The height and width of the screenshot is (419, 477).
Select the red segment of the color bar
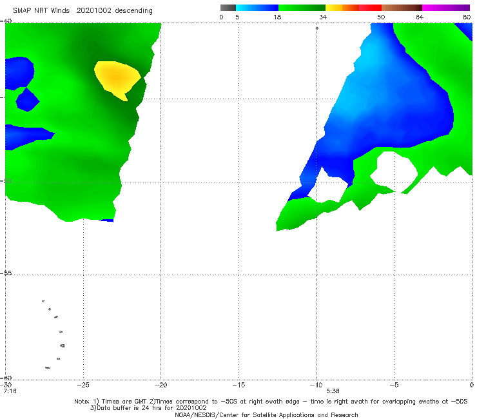[370, 8]
